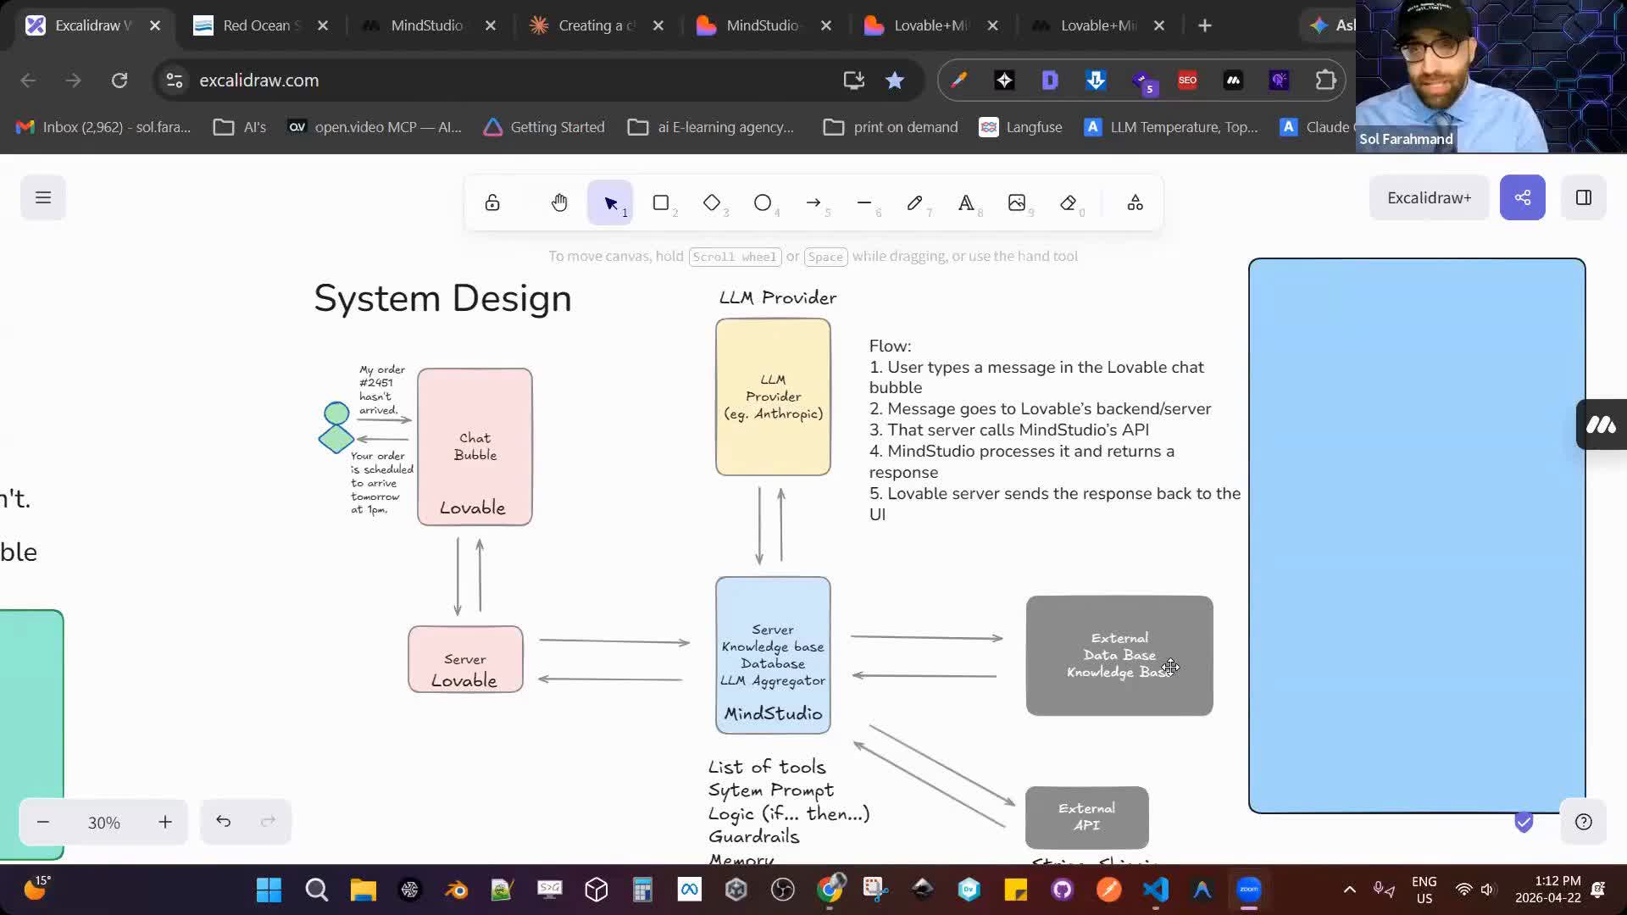Select the pink Chat Bubble Lovable box

(475, 446)
